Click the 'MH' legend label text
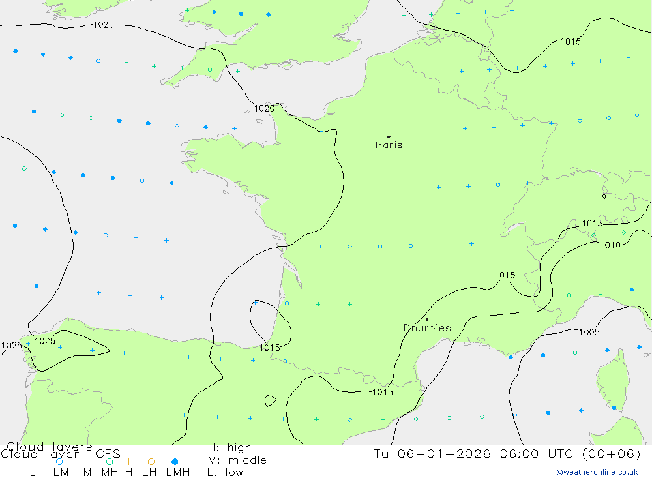This screenshot has width=652, height=478. pos(110,473)
